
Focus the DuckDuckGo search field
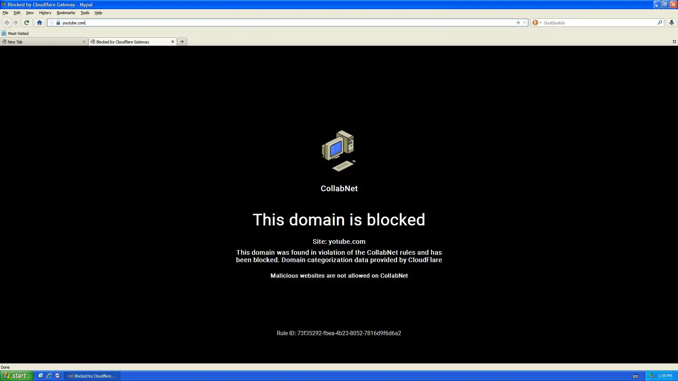pos(599,23)
